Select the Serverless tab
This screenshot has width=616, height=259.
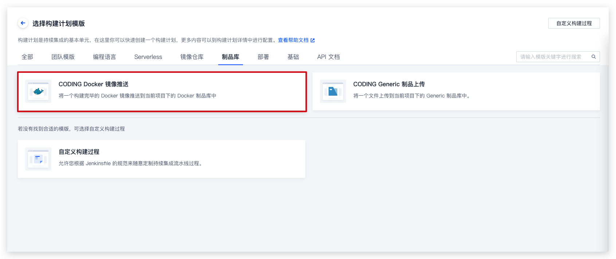tap(148, 57)
